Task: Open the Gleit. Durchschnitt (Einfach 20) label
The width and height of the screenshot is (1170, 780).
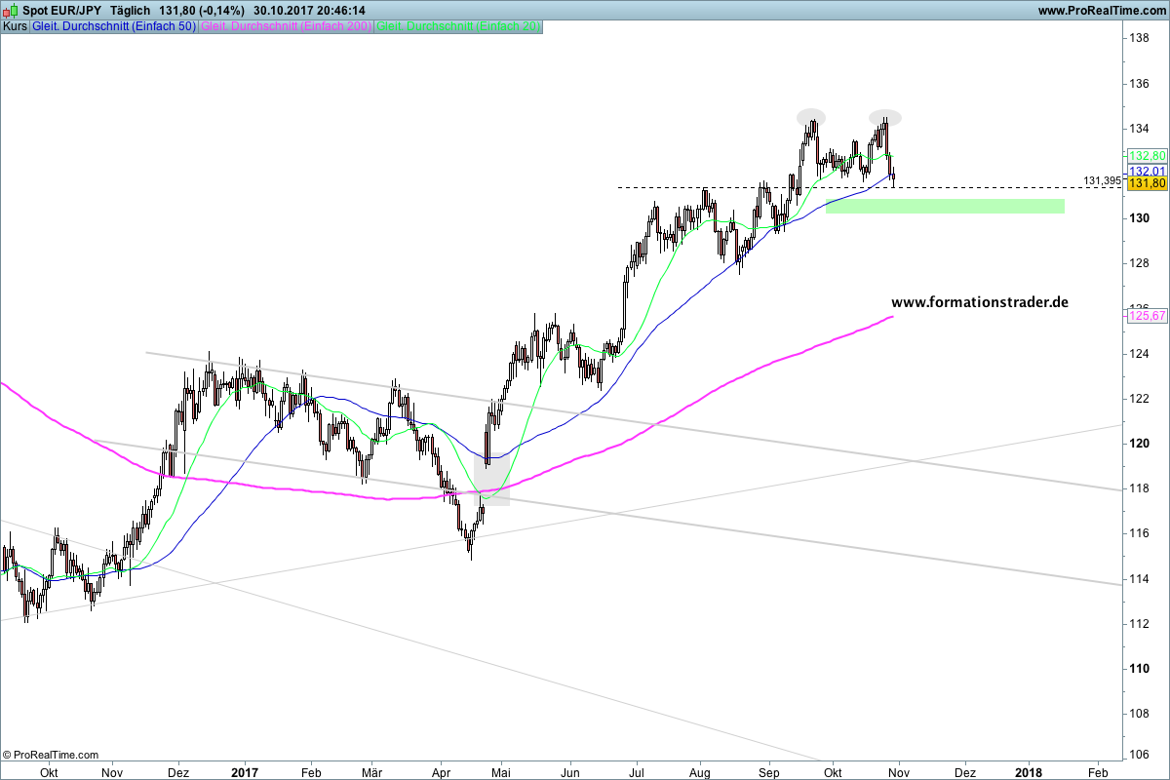Action: 458,26
